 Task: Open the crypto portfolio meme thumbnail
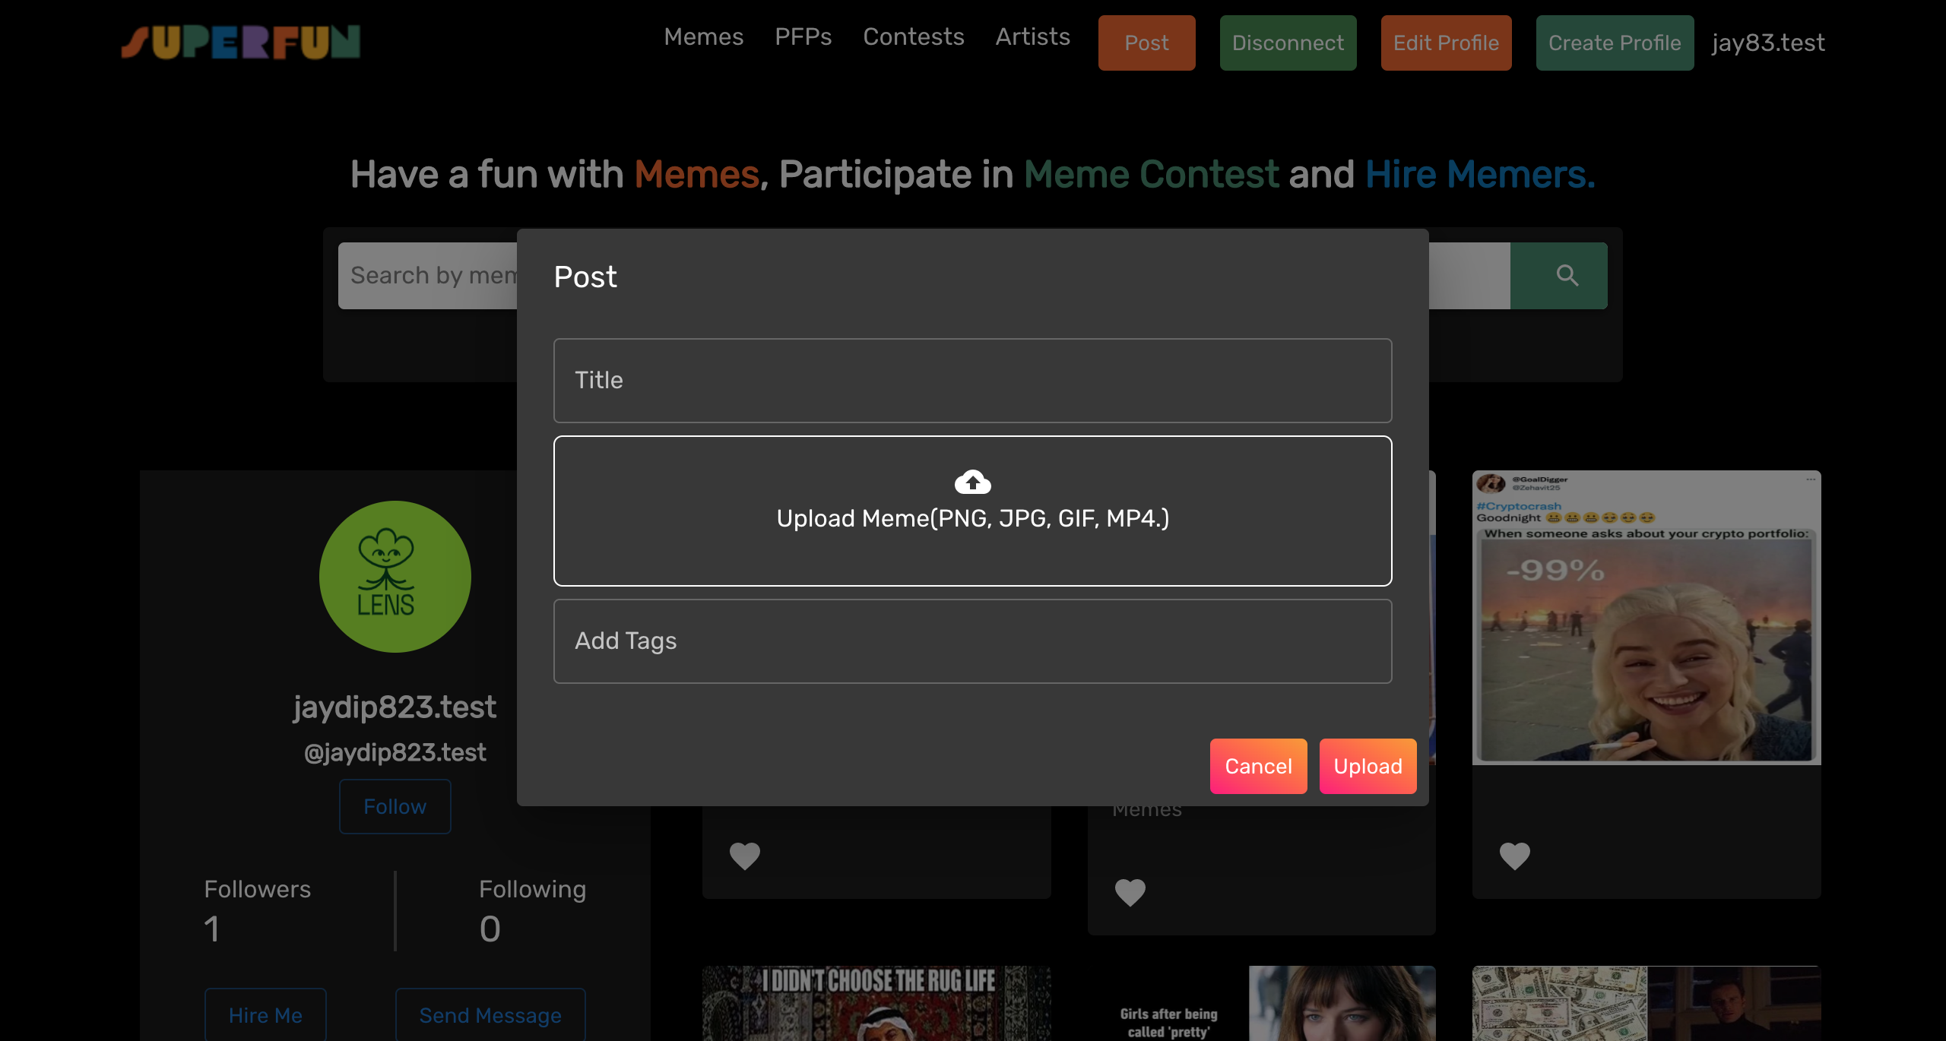pyautogui.click(x=1646, y=617)
